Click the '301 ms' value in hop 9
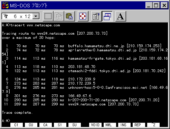 pyautogui.click(x=20, y=96)
